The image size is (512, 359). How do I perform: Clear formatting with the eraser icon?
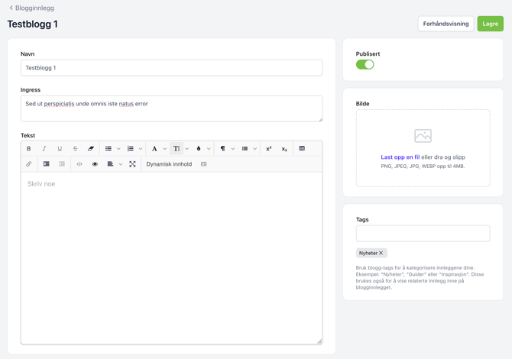[x=91, y=149]
